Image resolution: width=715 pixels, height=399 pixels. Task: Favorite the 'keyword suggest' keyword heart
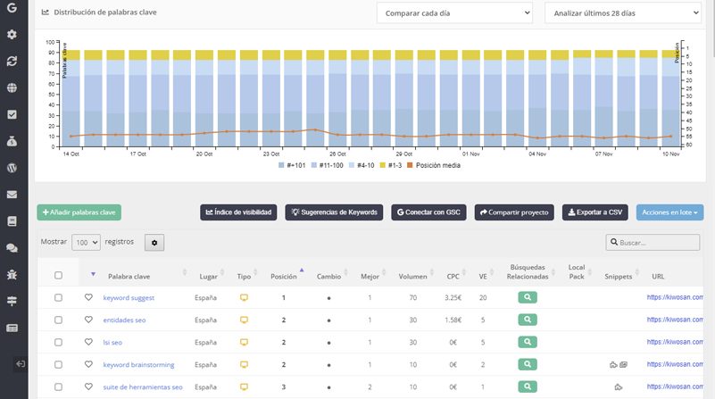[88, 297]
